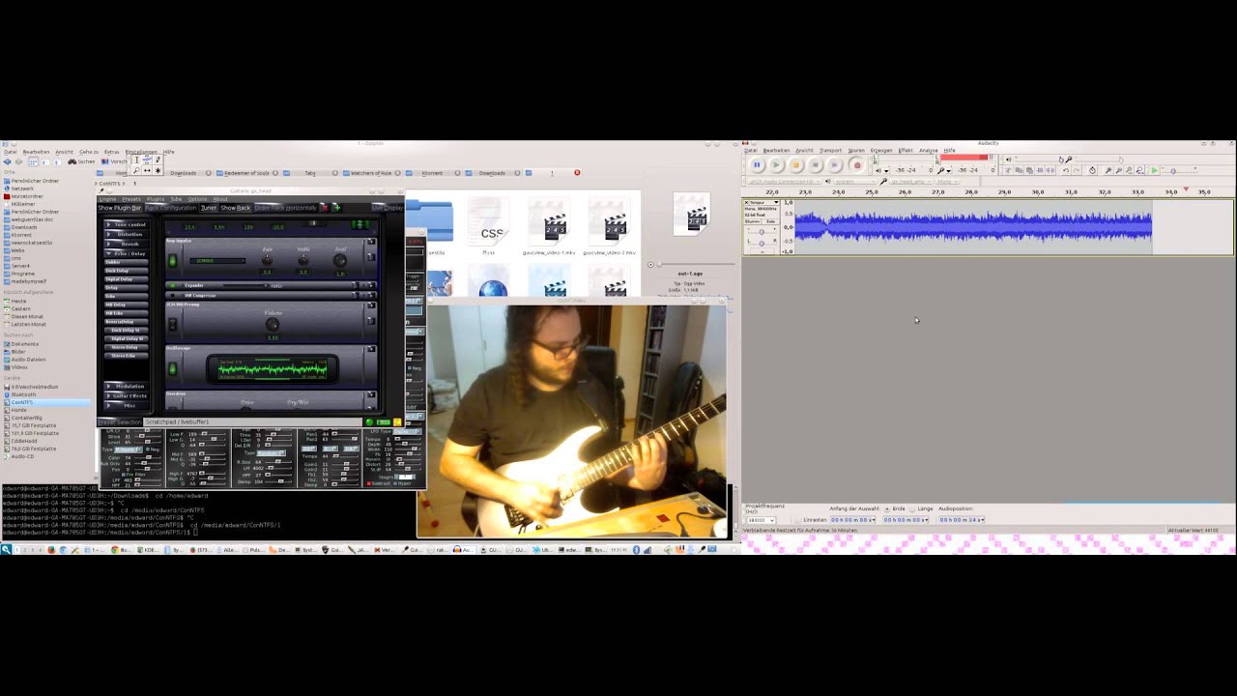Click the Suchen binoculars search in Dolphin

81,161
